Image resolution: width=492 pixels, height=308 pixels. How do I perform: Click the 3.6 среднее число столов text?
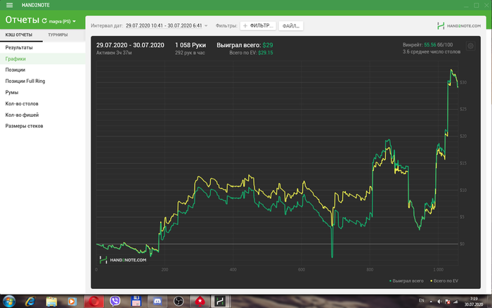coord(432,52)
